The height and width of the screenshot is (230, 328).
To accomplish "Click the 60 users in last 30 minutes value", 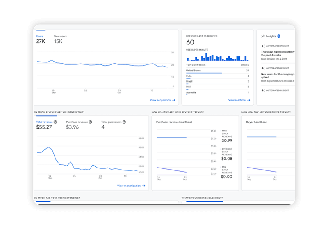I will [190, 42].
